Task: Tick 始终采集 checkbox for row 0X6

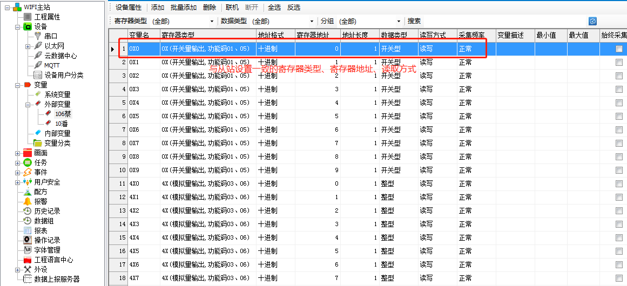Action: click(619, 130)
